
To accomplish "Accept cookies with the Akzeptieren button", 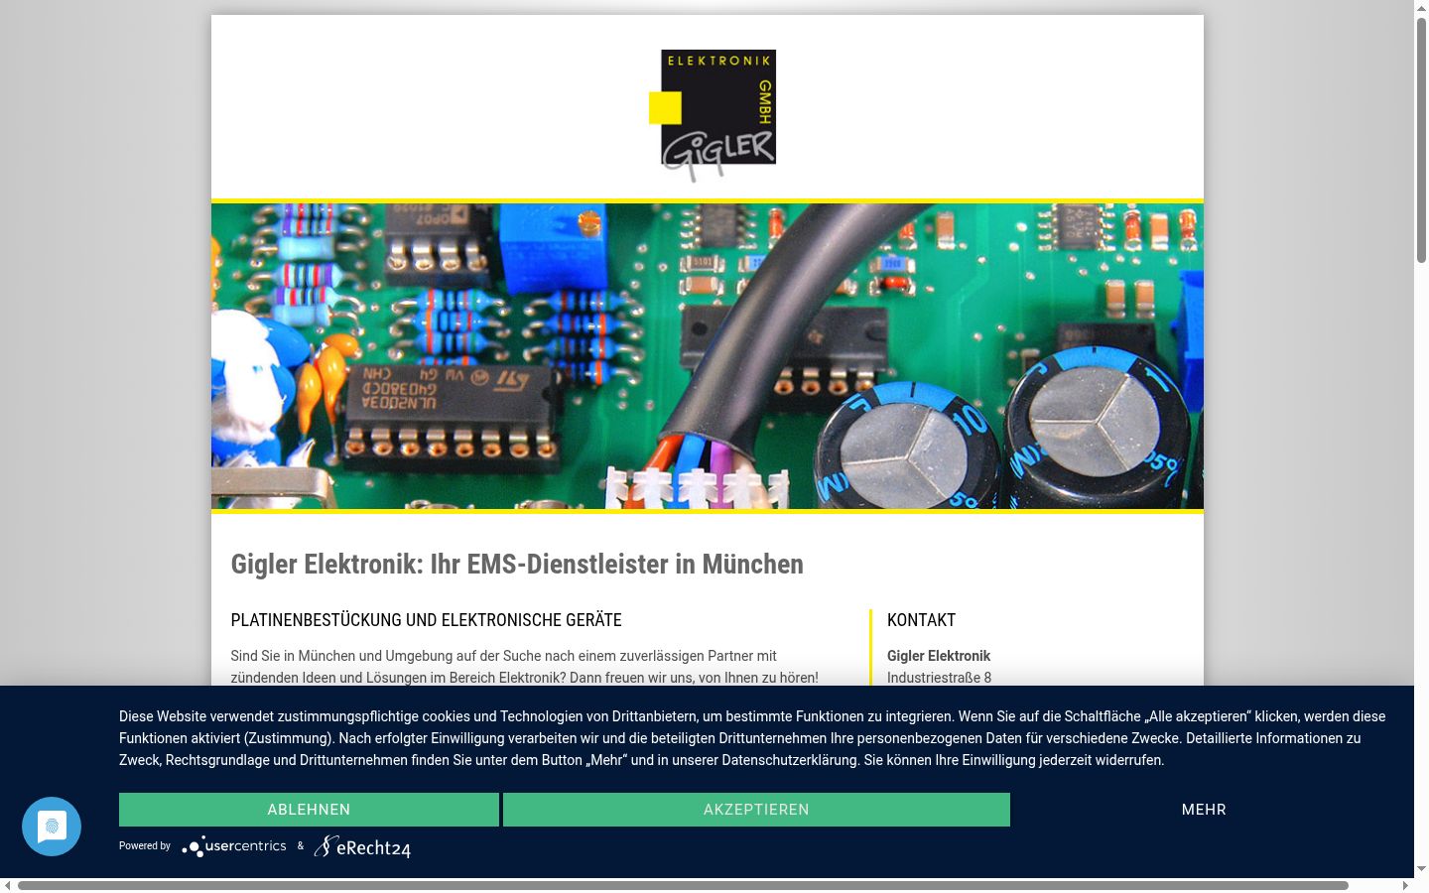I will point(756,810).
